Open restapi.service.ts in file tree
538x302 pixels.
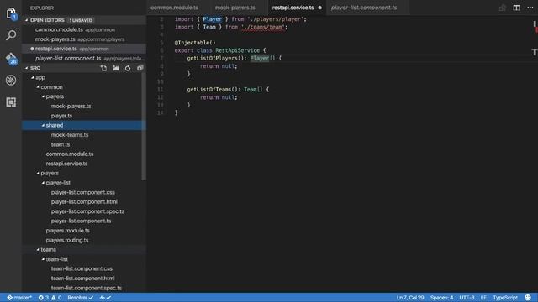[66, 164]
